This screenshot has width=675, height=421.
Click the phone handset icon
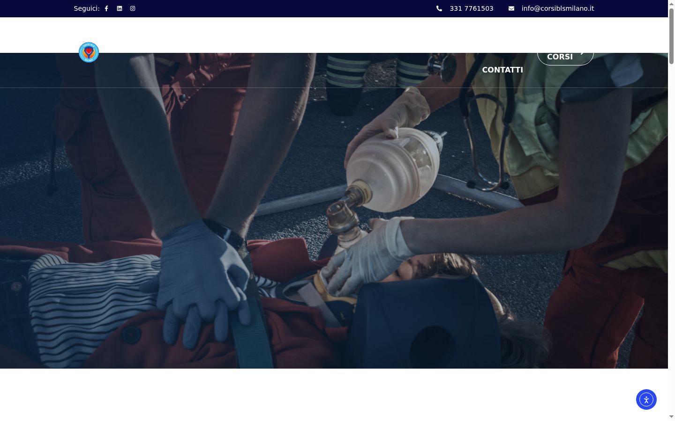click(x=439, y=8)
